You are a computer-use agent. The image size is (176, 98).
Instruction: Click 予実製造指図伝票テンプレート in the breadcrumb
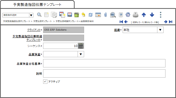(17, 21)
